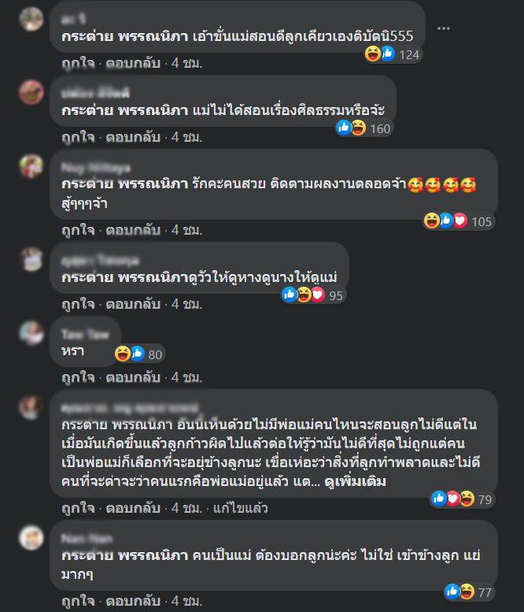
Task: Open edit history via แก้ไขแล้ว link
Action: coord(240,508)
